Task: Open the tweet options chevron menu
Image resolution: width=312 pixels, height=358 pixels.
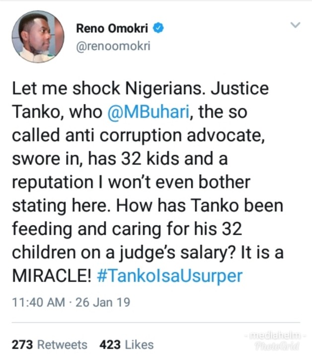Action: point(295,25)
